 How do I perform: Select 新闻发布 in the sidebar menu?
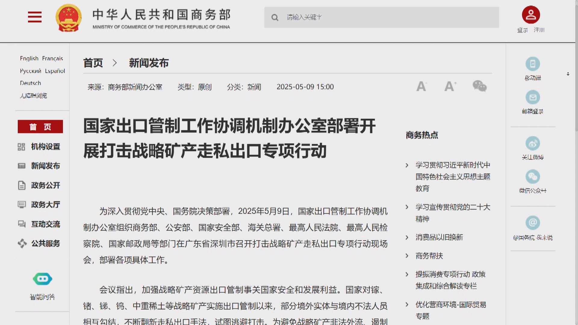click(x=45, y=166)
